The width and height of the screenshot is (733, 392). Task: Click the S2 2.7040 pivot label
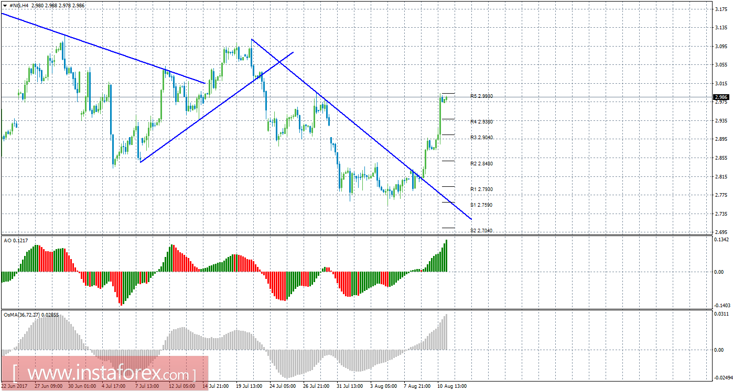[481, 230]
